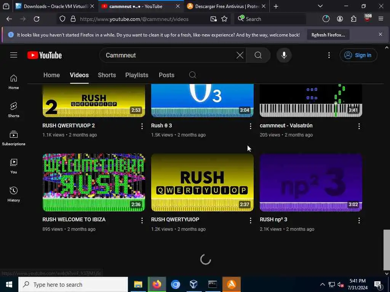
Task: Toggle picture-in-picture icon in address bar
Action: [213, 19]
